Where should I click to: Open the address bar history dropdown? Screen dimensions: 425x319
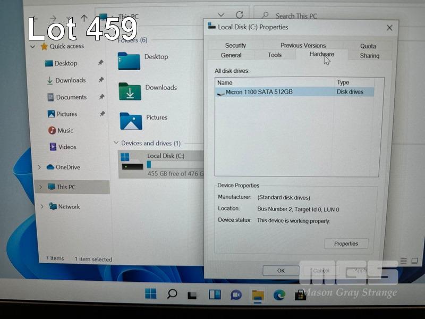point(222,15)
